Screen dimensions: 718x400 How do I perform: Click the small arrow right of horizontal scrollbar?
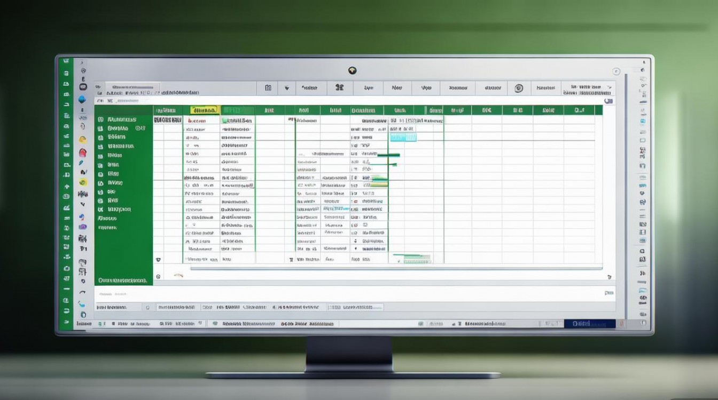coord(610,277)
